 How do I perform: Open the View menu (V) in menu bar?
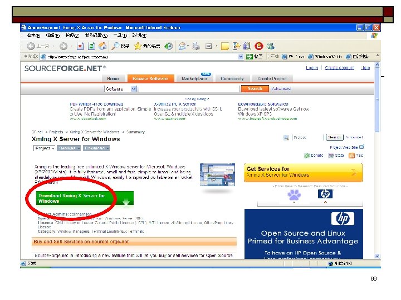coord(72,36)
